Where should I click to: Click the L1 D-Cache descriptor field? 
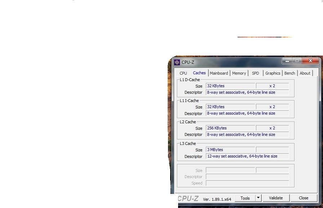247,92
